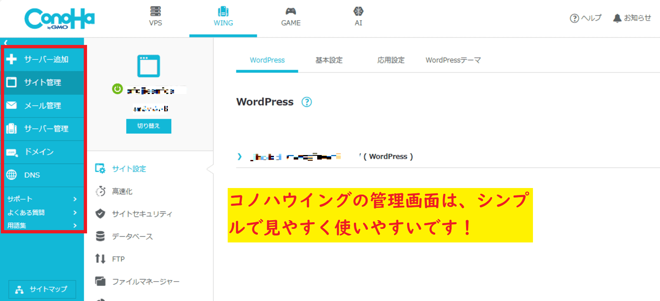Switch to the WordPressテーマ tab
660x301 pixels.
pyautogui.click(x=453, y=60)
